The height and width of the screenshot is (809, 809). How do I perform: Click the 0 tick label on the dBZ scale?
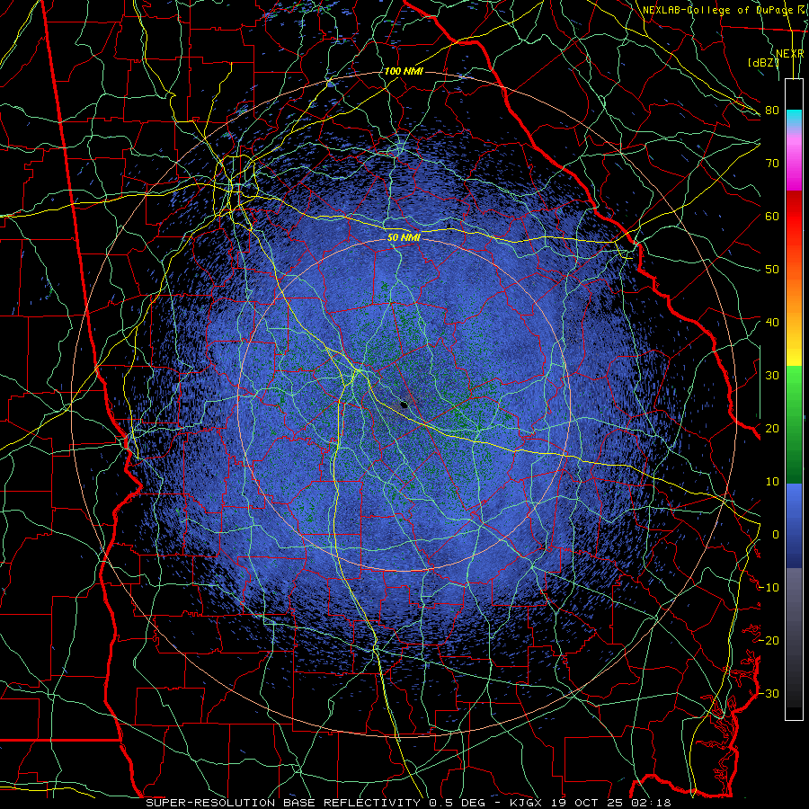(776, 535)
